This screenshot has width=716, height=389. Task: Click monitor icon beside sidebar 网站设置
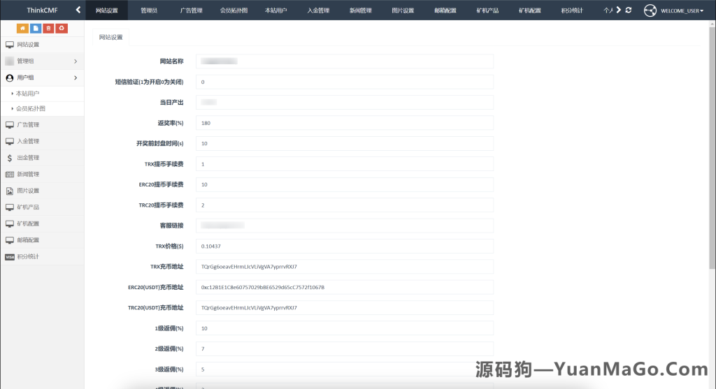(10, 45)
